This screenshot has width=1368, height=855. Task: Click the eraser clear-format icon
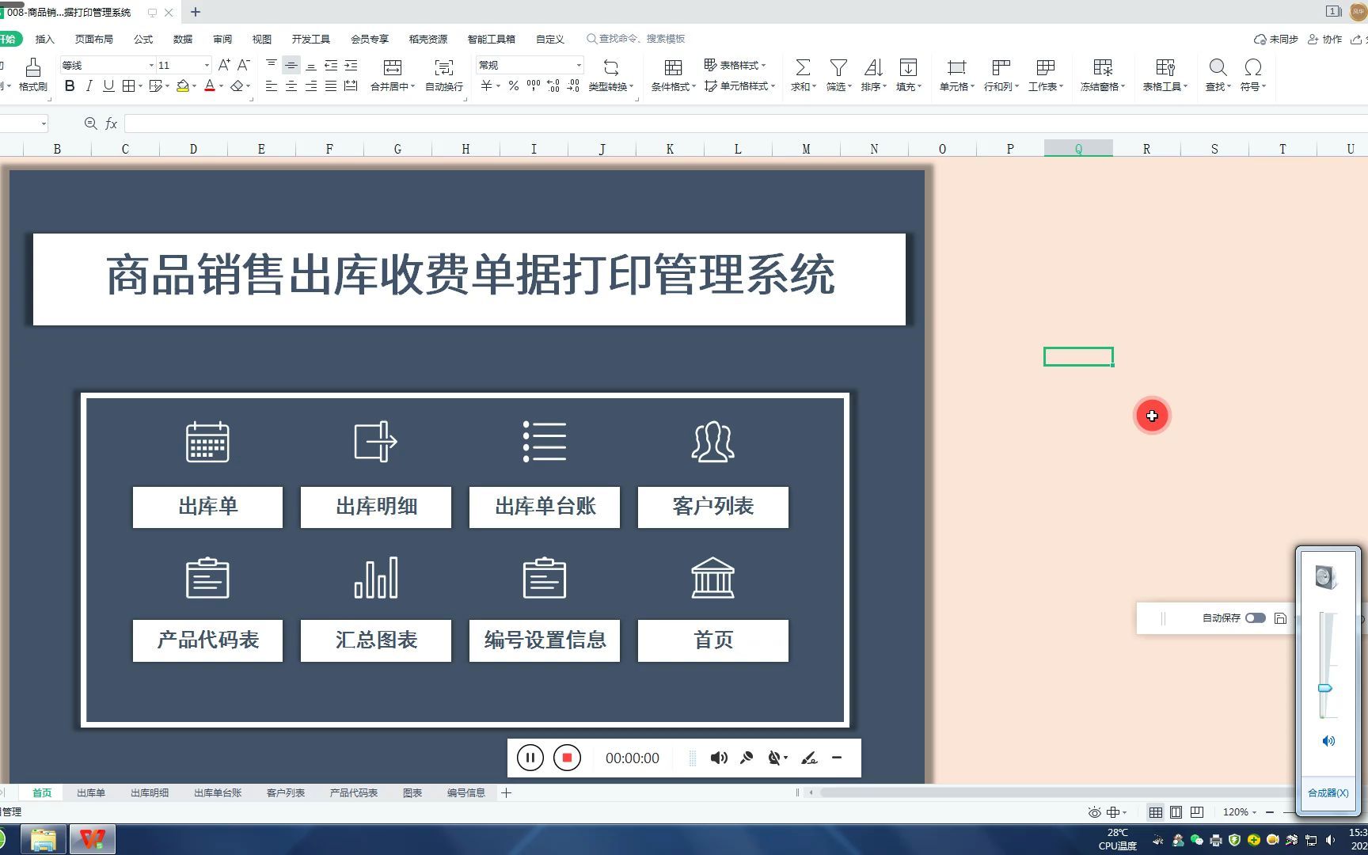237,85
